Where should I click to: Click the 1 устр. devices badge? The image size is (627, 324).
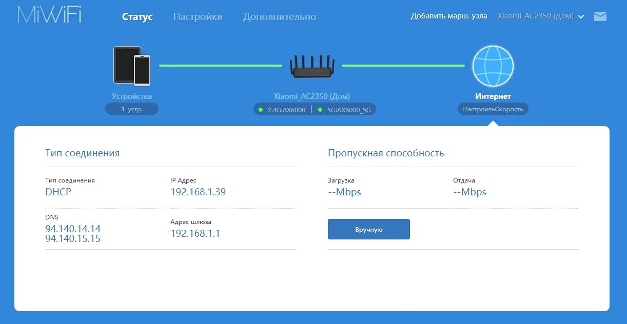(x=132, y=109)
